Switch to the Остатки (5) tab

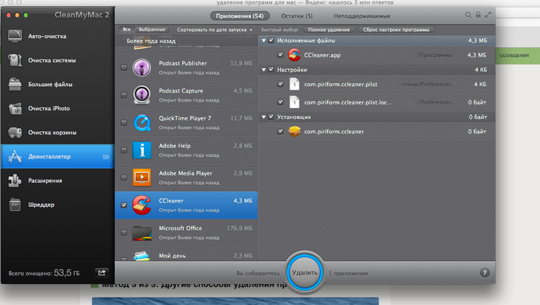[x=297, y=15]
